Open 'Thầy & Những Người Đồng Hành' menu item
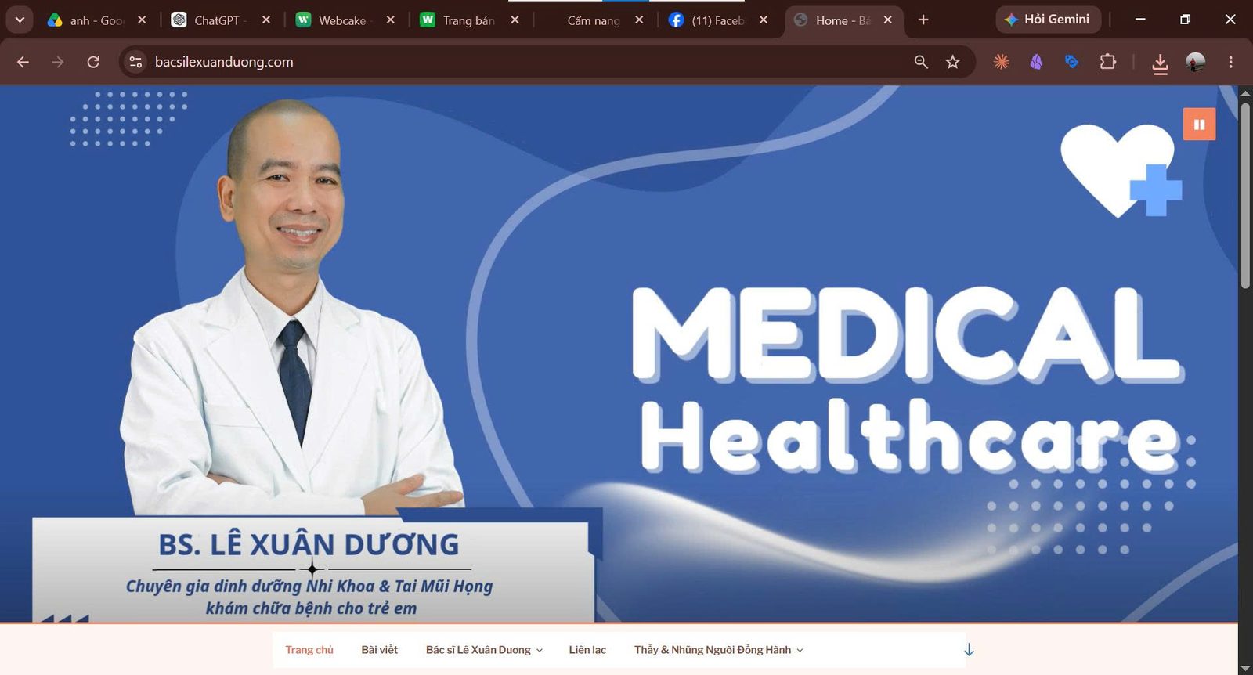This screenshot has height=675, width=1253. click(x=713, y=650)
